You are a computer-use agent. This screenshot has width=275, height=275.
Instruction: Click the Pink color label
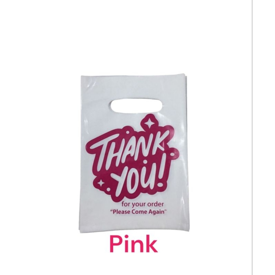133,244
